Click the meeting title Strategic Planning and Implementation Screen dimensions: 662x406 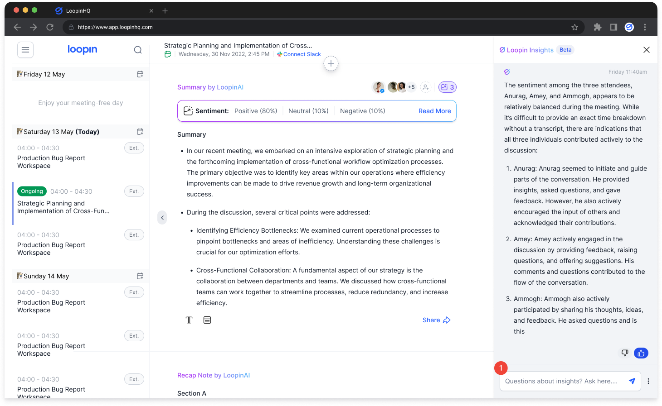(x=238, y=45)
